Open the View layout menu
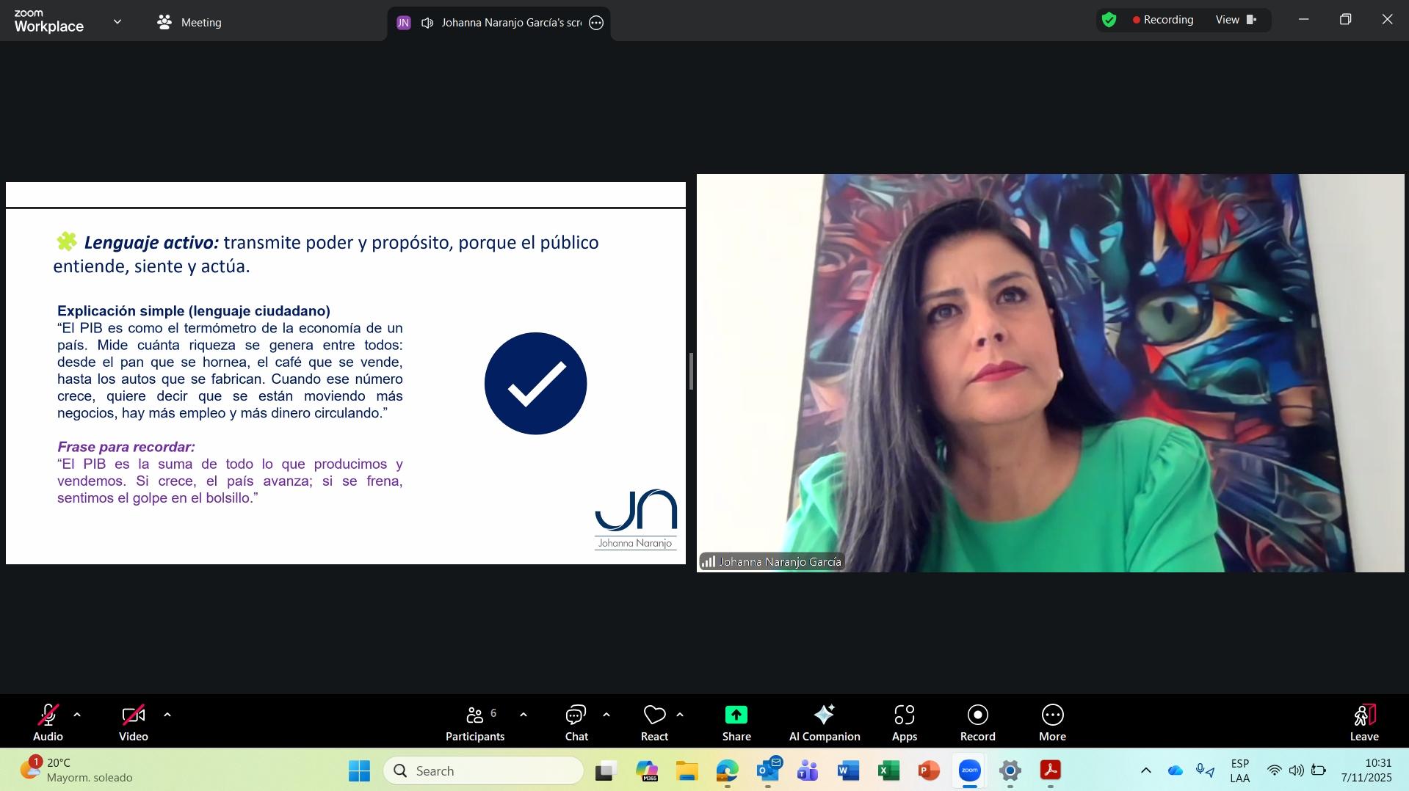Image resolution: width=1409 pixels, height=791 pixels. pyautogui.click(x=1236, y=20)
